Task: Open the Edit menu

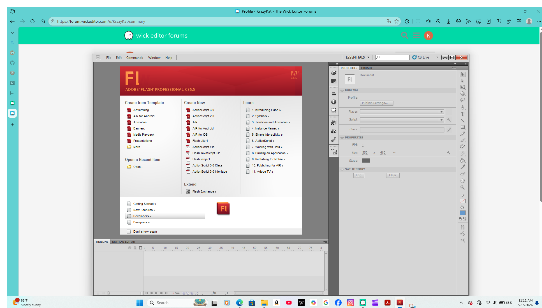Action: coord(119,58)
